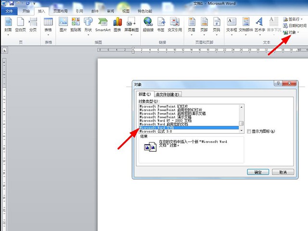Insert a page break (分页)
308x231 pixels.
click(33, 25)
